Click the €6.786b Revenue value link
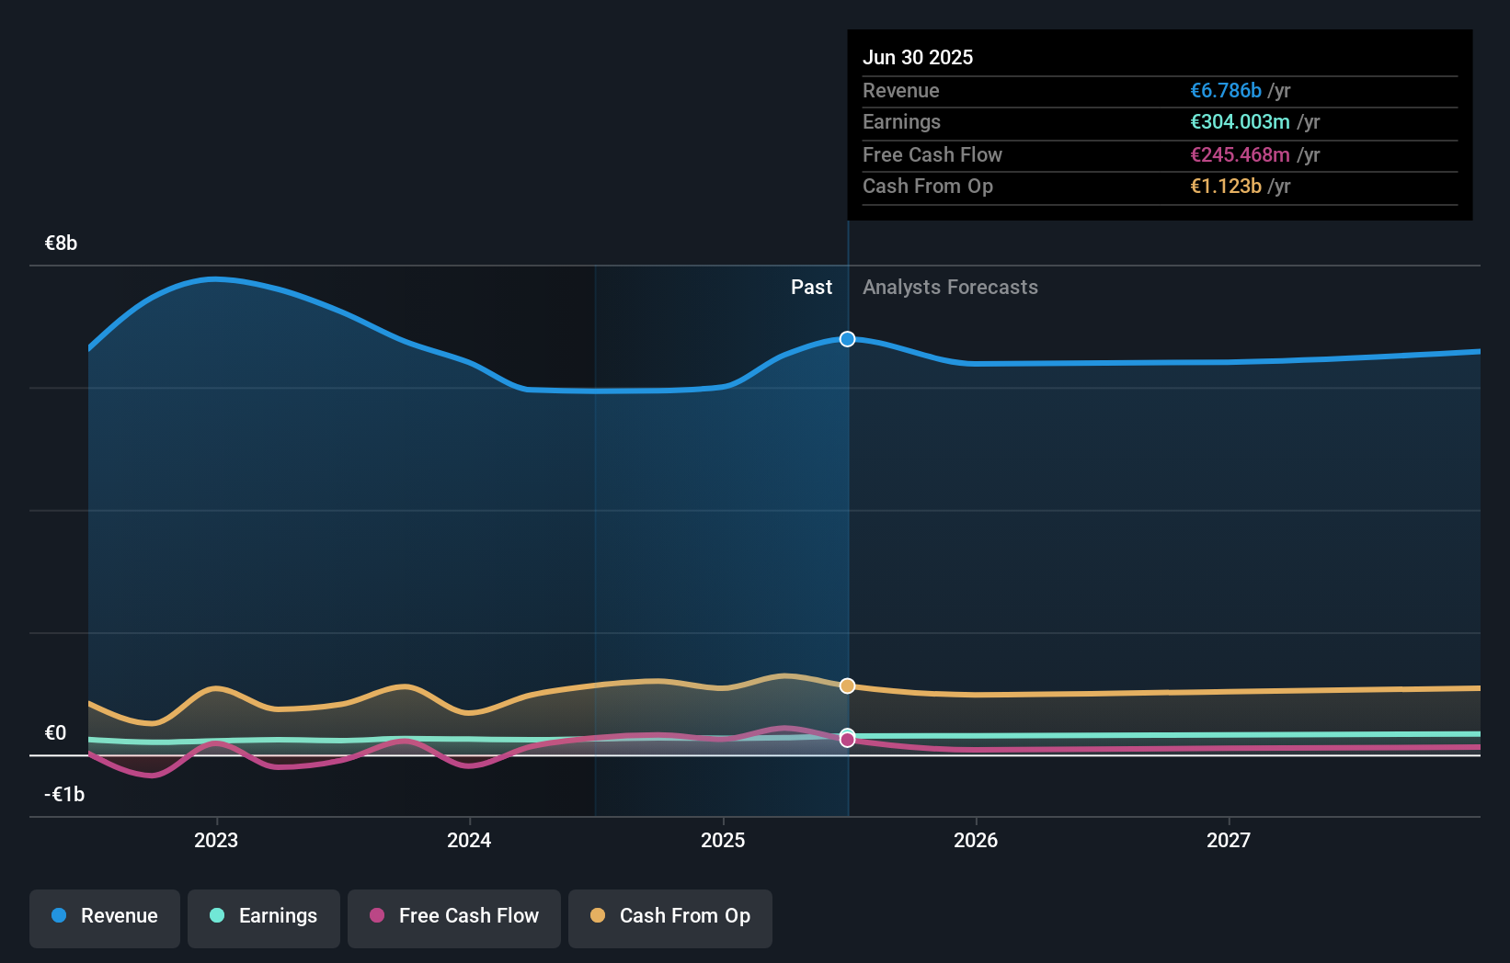This screenshot has width=1510, height=963. click(x=1225, y=90)
